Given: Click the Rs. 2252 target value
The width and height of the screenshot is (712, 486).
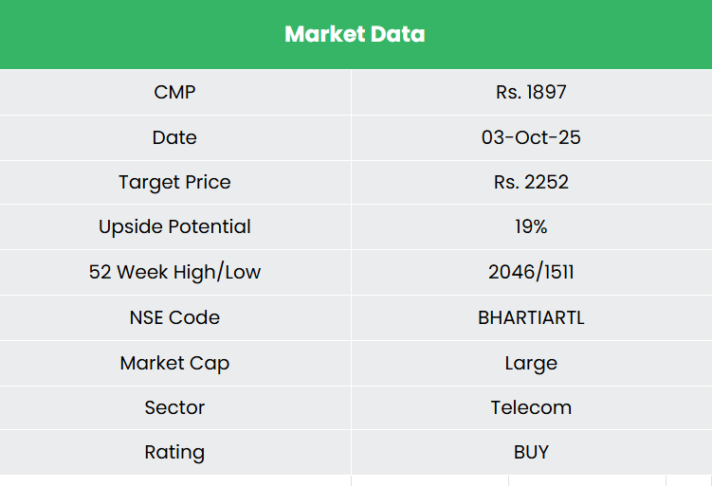Looking at the screenshot, I should click(531, 182).
